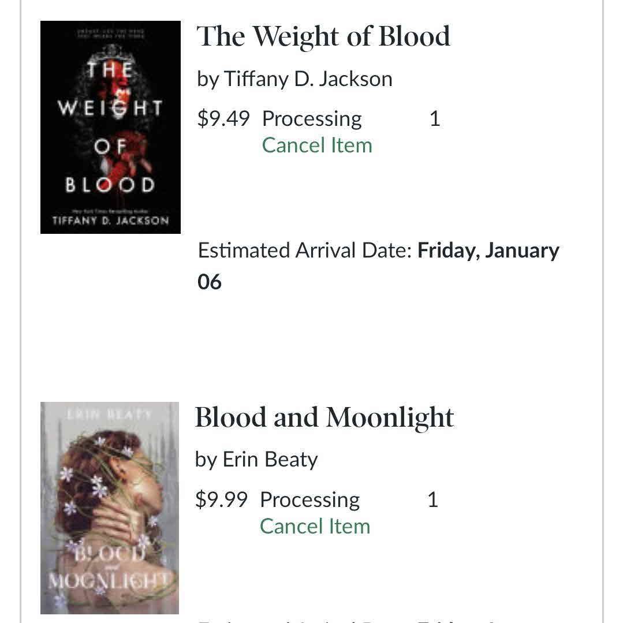The image size is (623, 623).
Task: Open The Weight of Blood cover image
Action: [110, 127]
